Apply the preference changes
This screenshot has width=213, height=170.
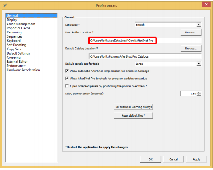pos(196,159)
